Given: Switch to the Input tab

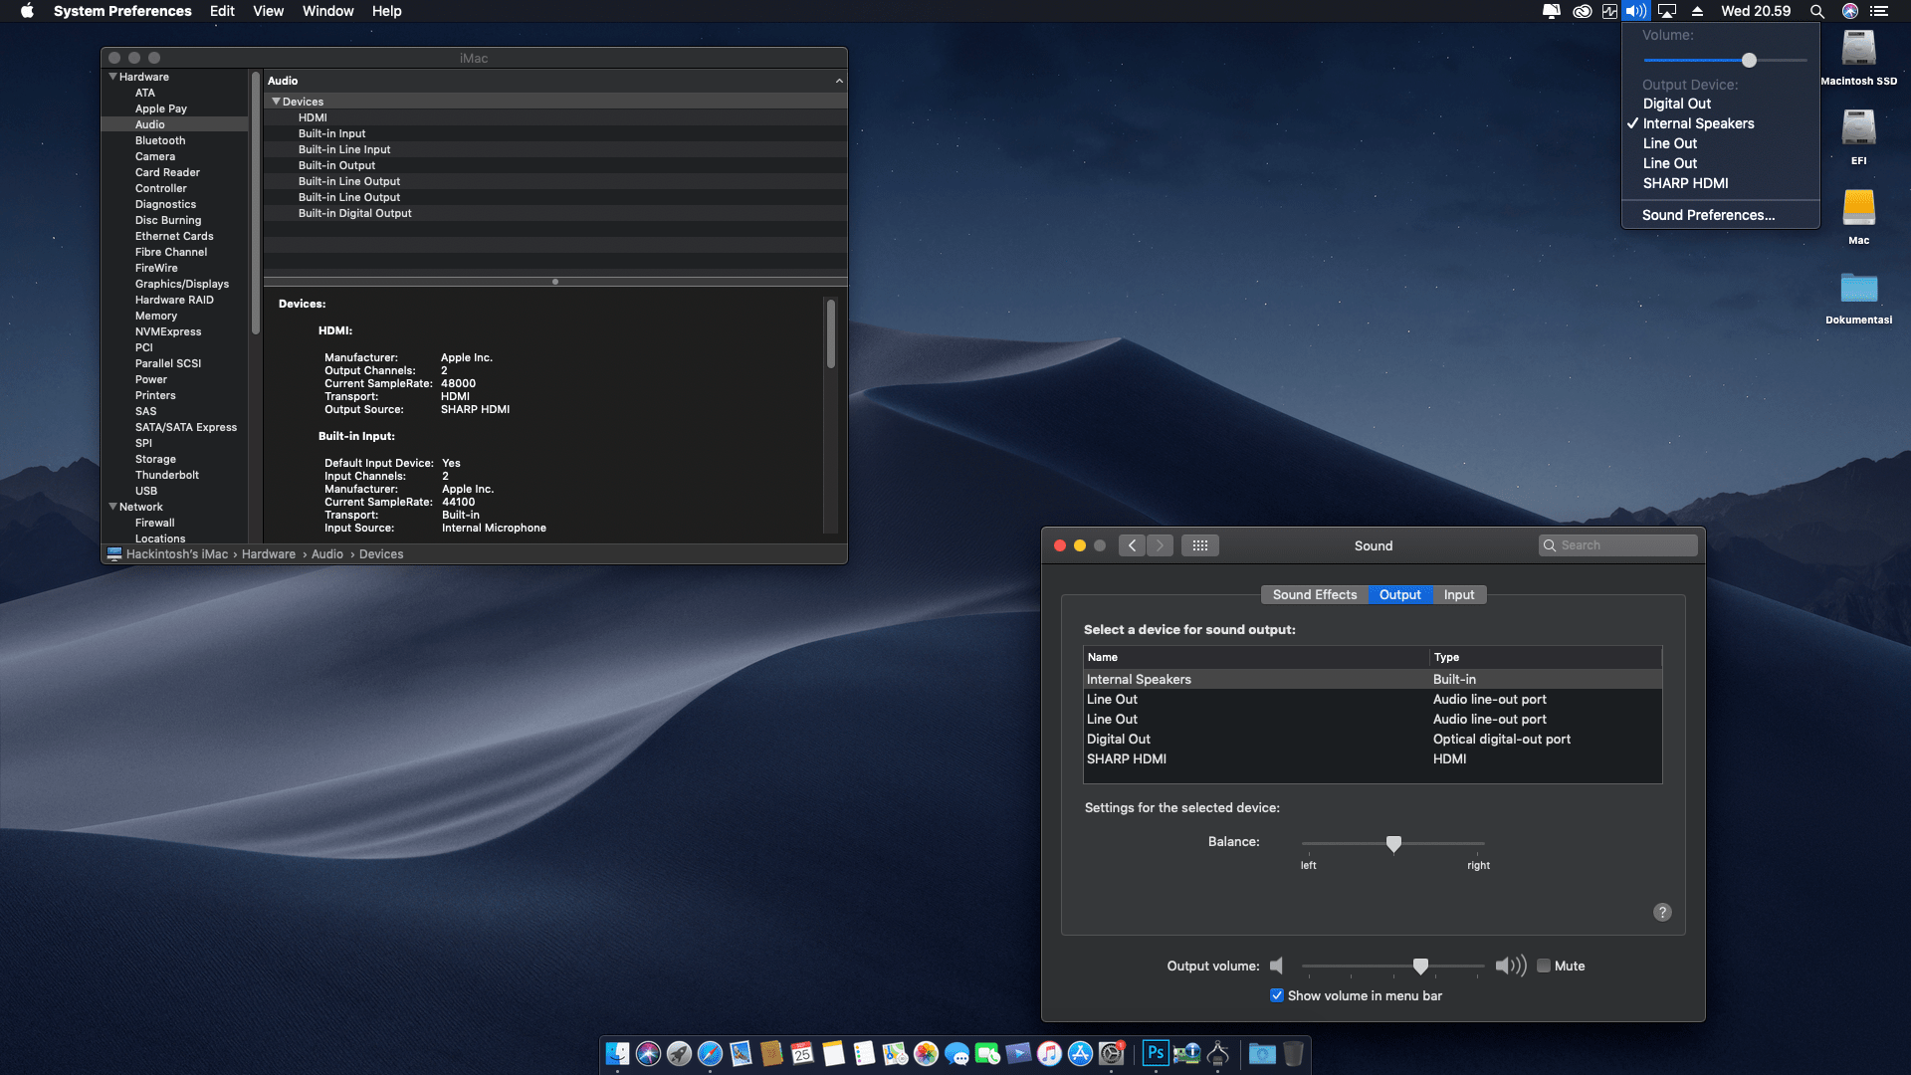Looking at the screenshot, I should pyautogui.click(x=1458, y=594).
